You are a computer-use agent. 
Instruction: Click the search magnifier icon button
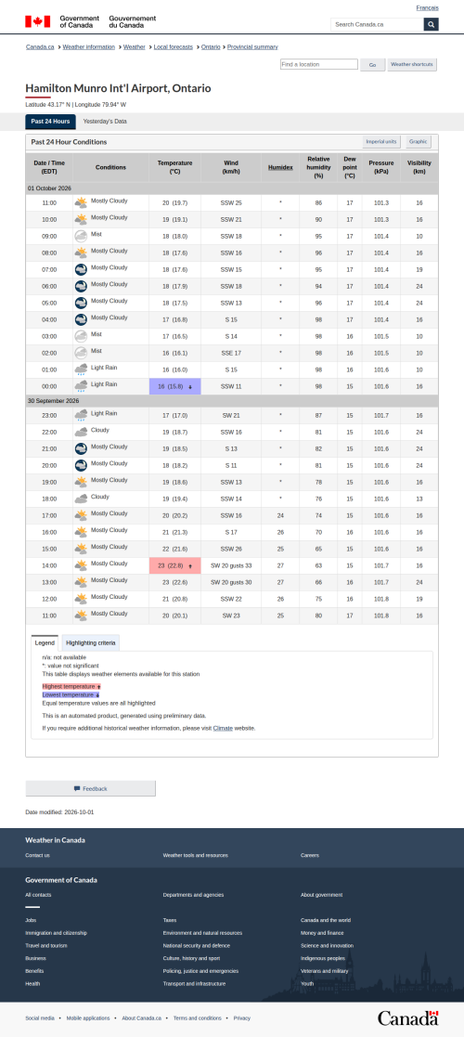point(431,24)
